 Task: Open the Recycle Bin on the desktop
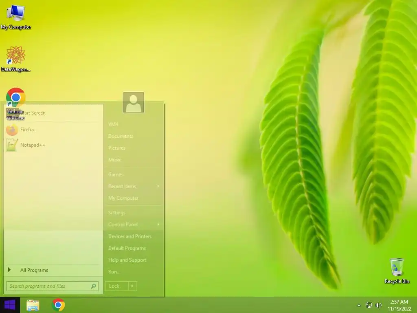click(x=397, y=271)
